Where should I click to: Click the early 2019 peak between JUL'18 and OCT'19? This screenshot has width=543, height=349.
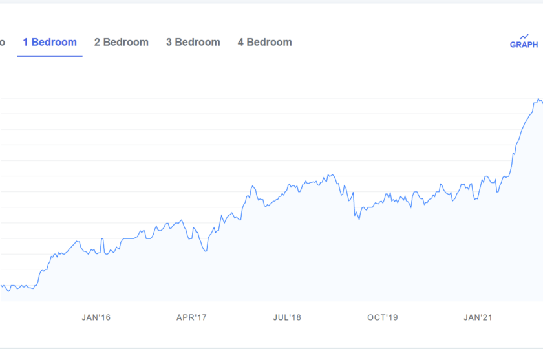(332, 175)
